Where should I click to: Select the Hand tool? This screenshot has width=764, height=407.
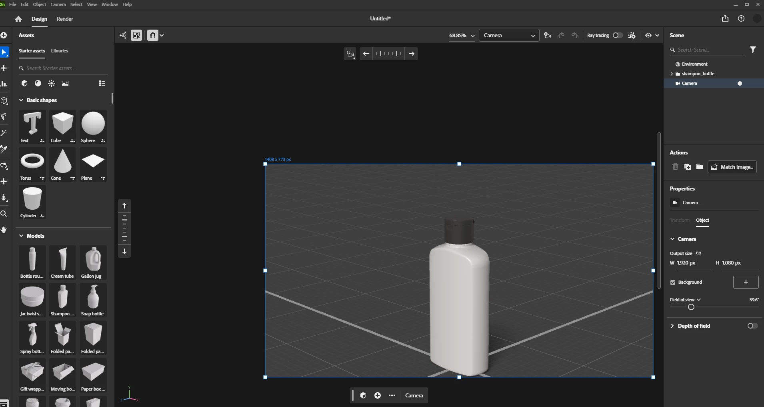click(x=4, y=230)
